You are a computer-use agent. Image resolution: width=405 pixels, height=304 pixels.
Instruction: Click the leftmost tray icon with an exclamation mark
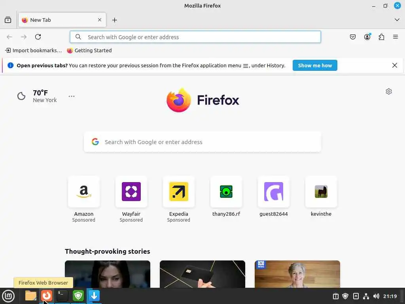(335, 296)
